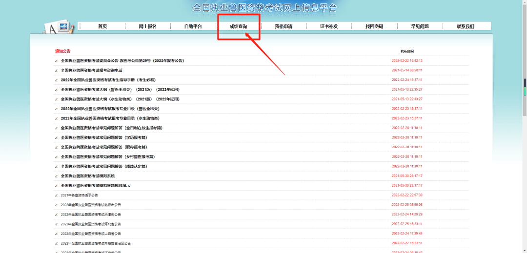This screenshot has width=527, height=253.
Task: Click the pencil icon beside 2022年考生指导手册（考生必看）
Action: tap(56, 80)
